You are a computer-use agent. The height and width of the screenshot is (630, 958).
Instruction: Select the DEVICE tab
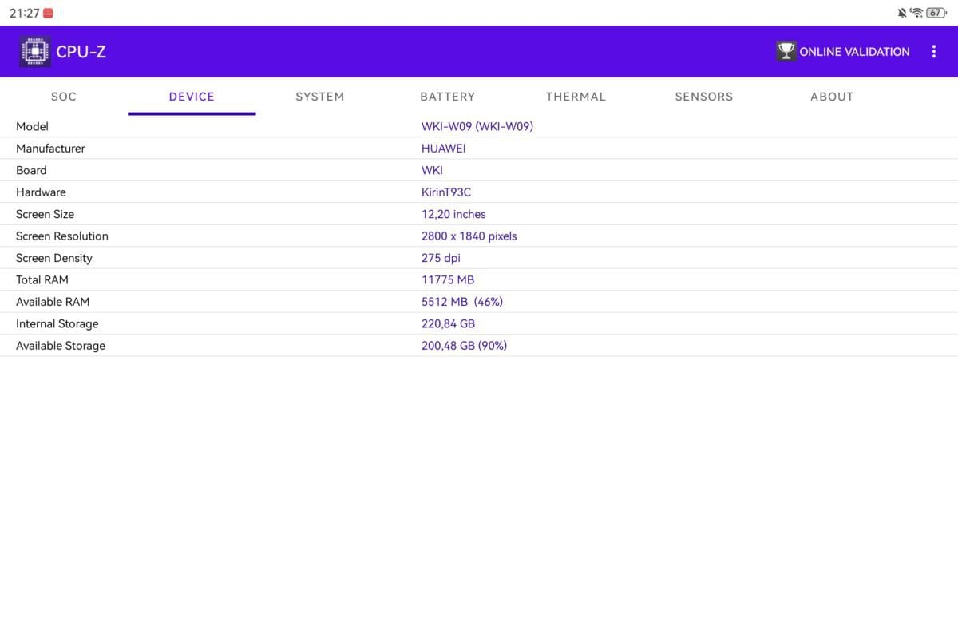coord(192,97)
